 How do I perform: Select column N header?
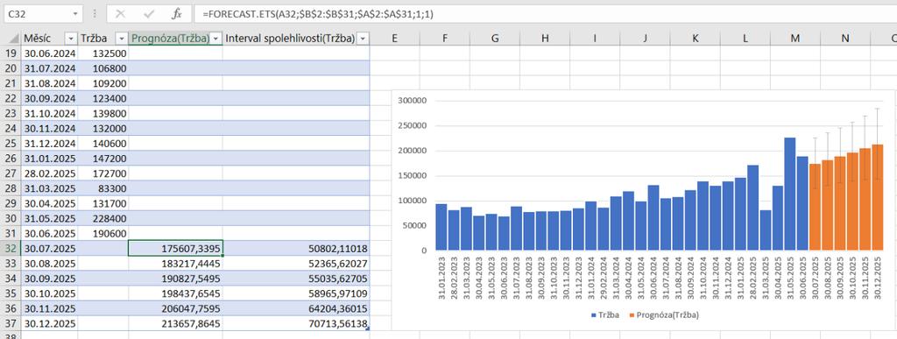(845, 39)
